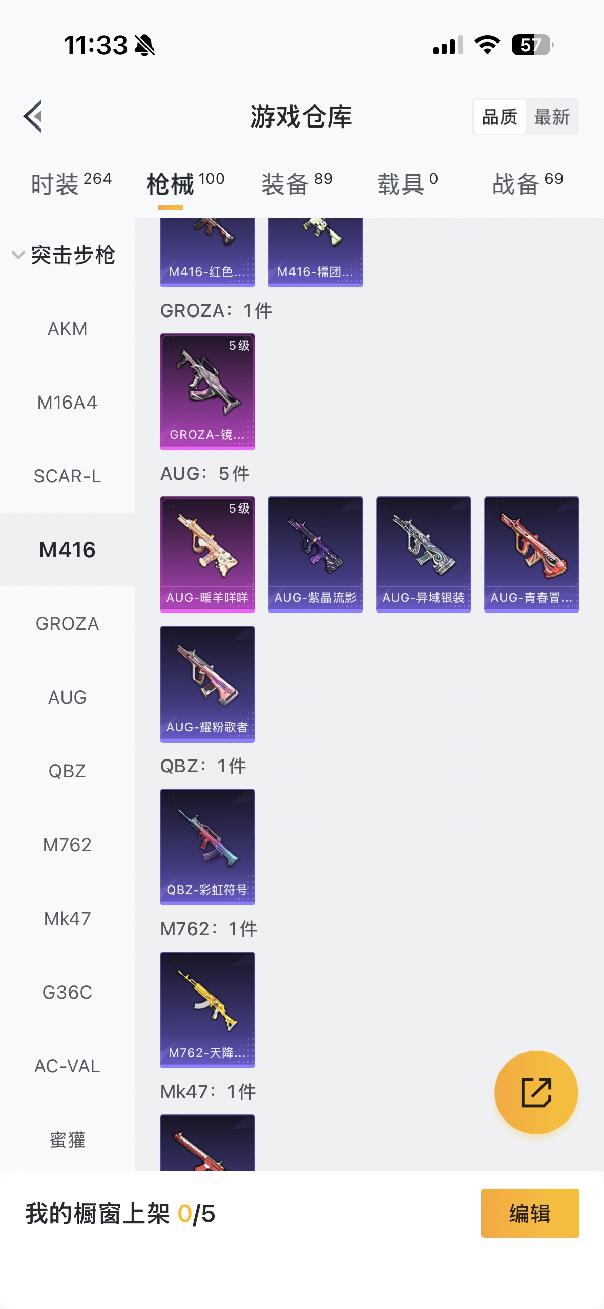Switch sorting to 品质
604x1309 pixels.
point(500,117)
